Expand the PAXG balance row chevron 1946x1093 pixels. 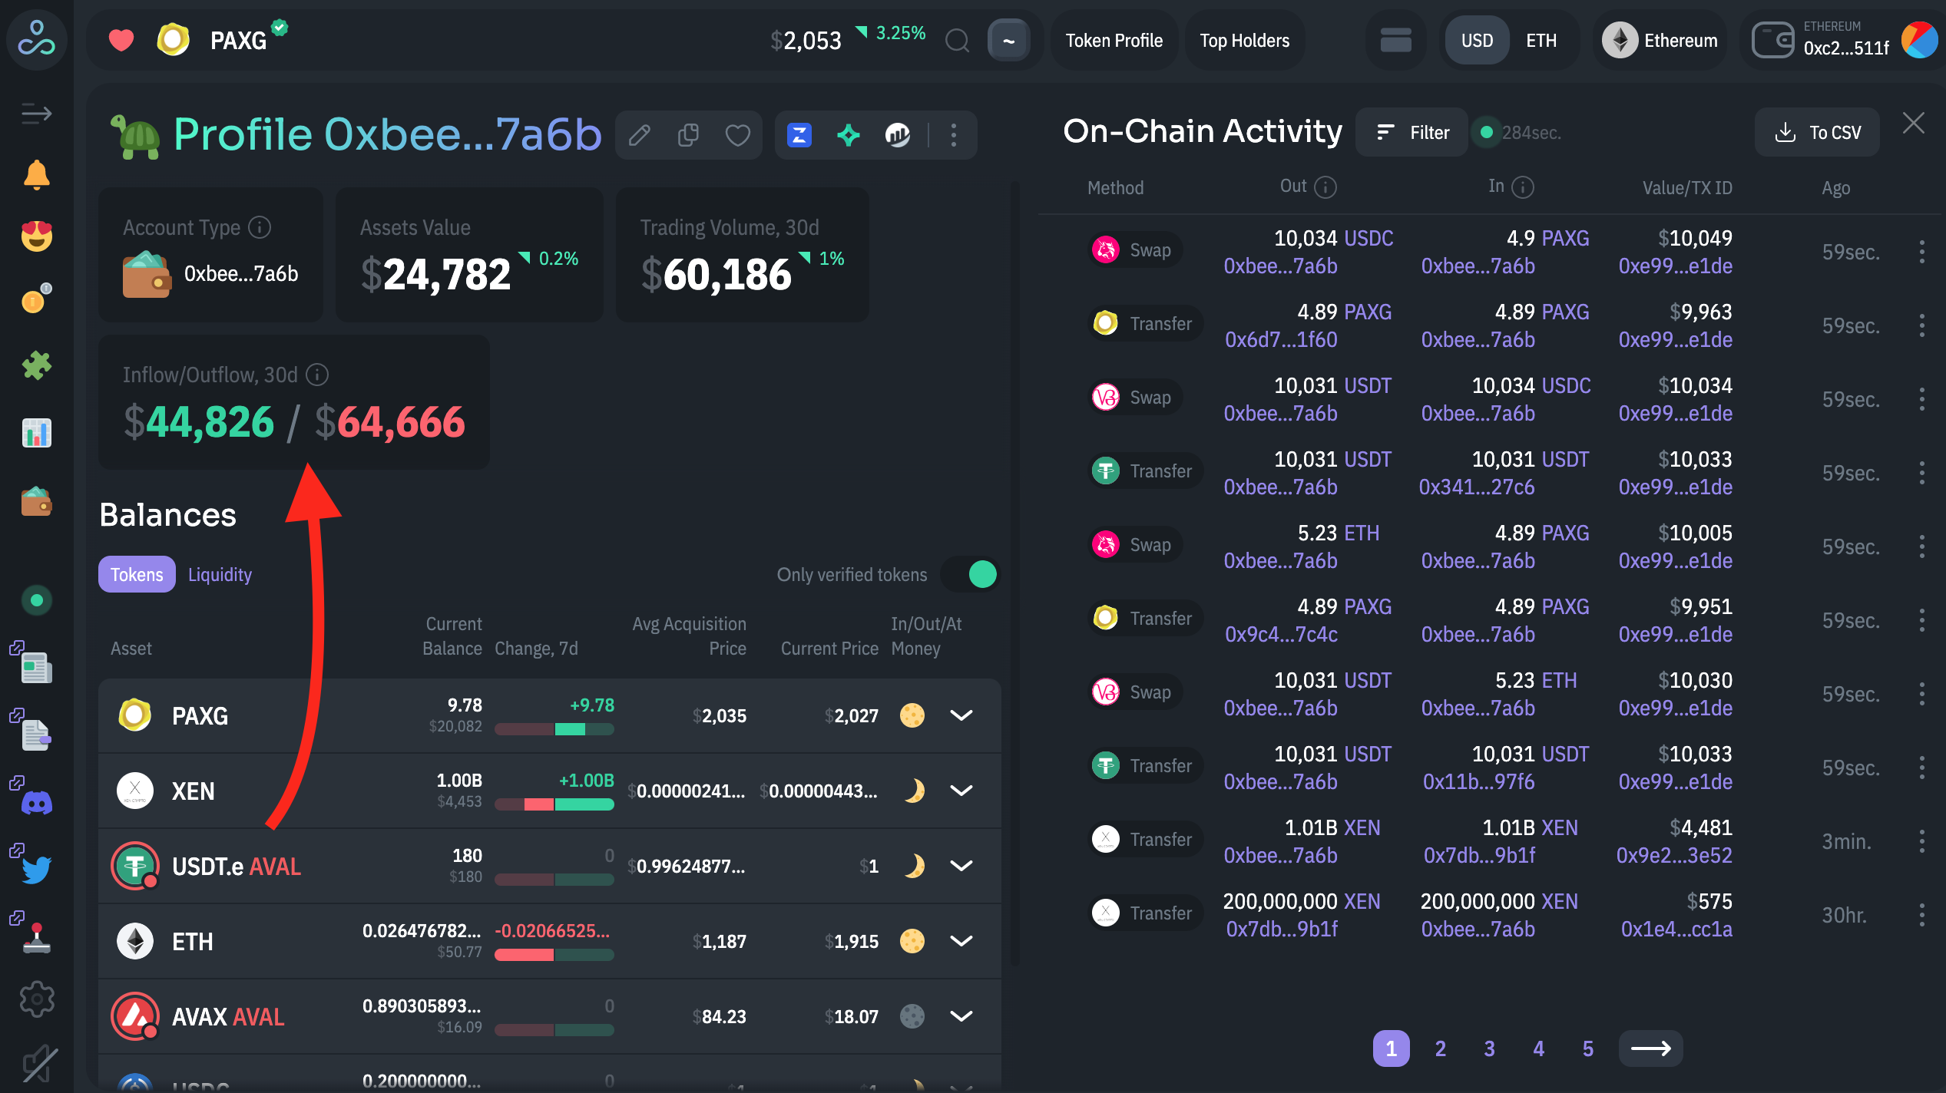tap(961, 715)
